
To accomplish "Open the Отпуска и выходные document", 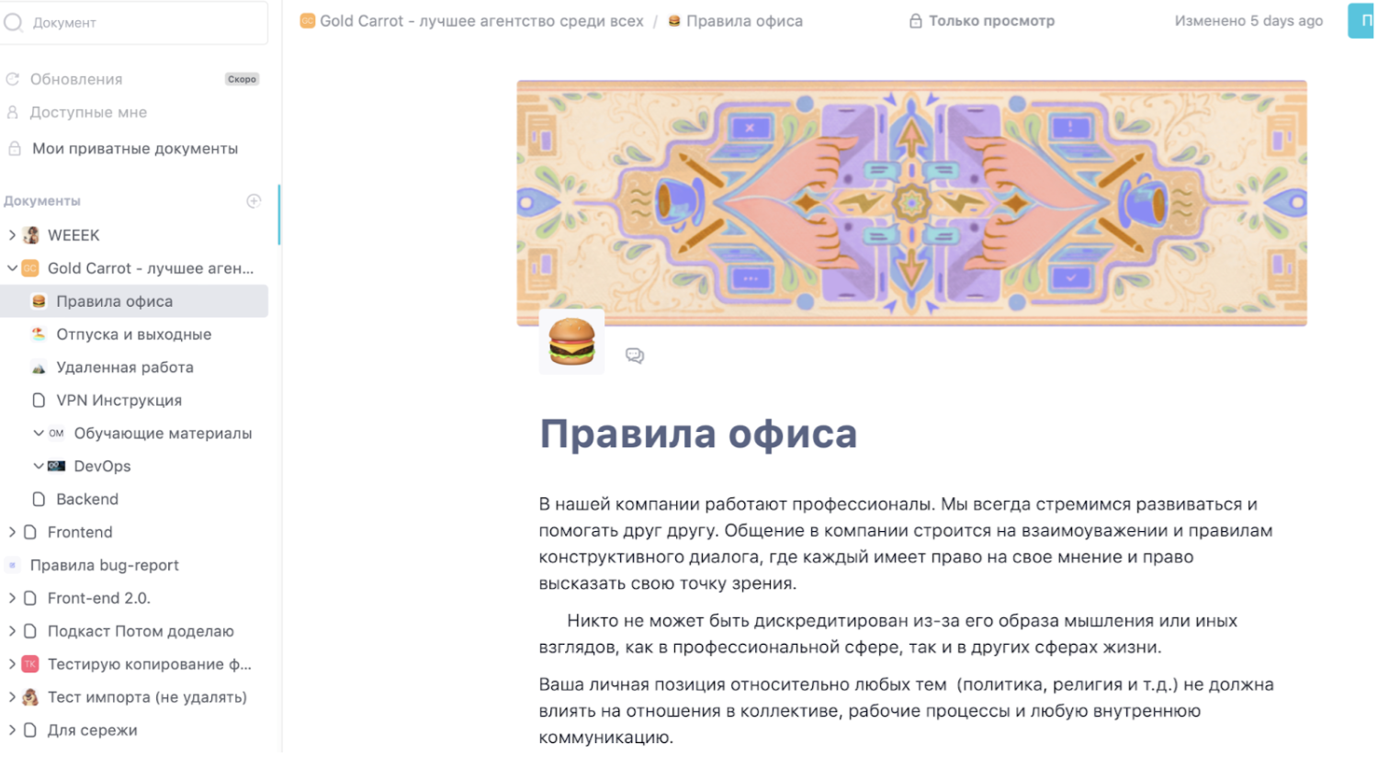I will tap(133, 334).
